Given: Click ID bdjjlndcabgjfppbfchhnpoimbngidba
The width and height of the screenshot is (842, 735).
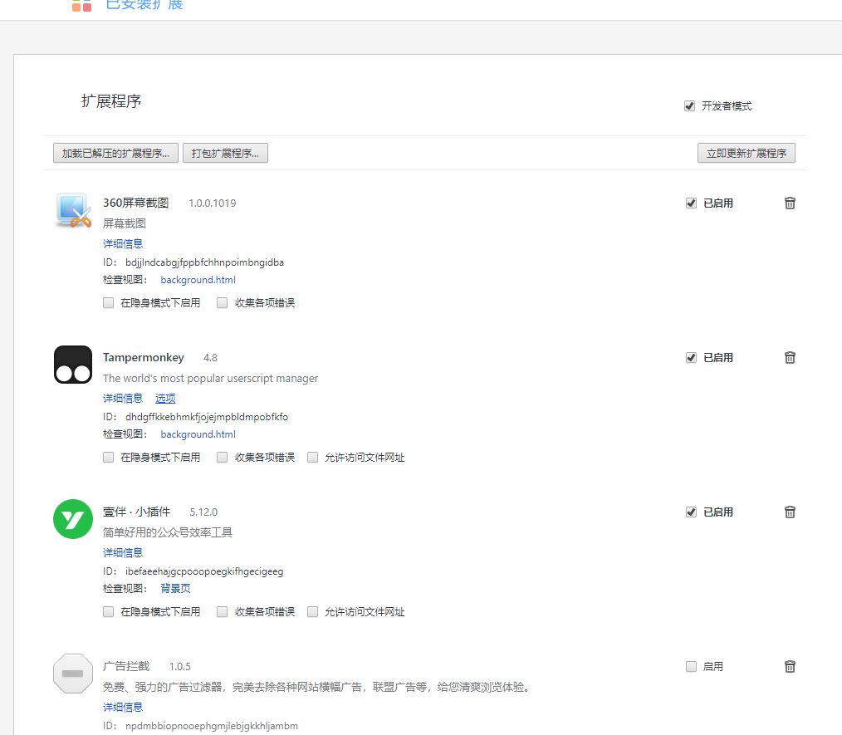Looking at the screenshot, I should (x=204, y=262).
